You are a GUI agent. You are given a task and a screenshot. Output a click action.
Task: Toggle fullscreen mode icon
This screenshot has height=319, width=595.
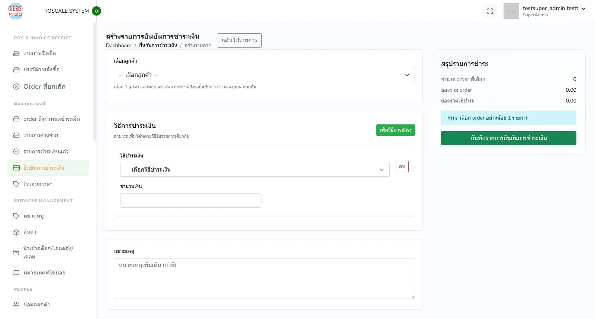tap(490, 11)
